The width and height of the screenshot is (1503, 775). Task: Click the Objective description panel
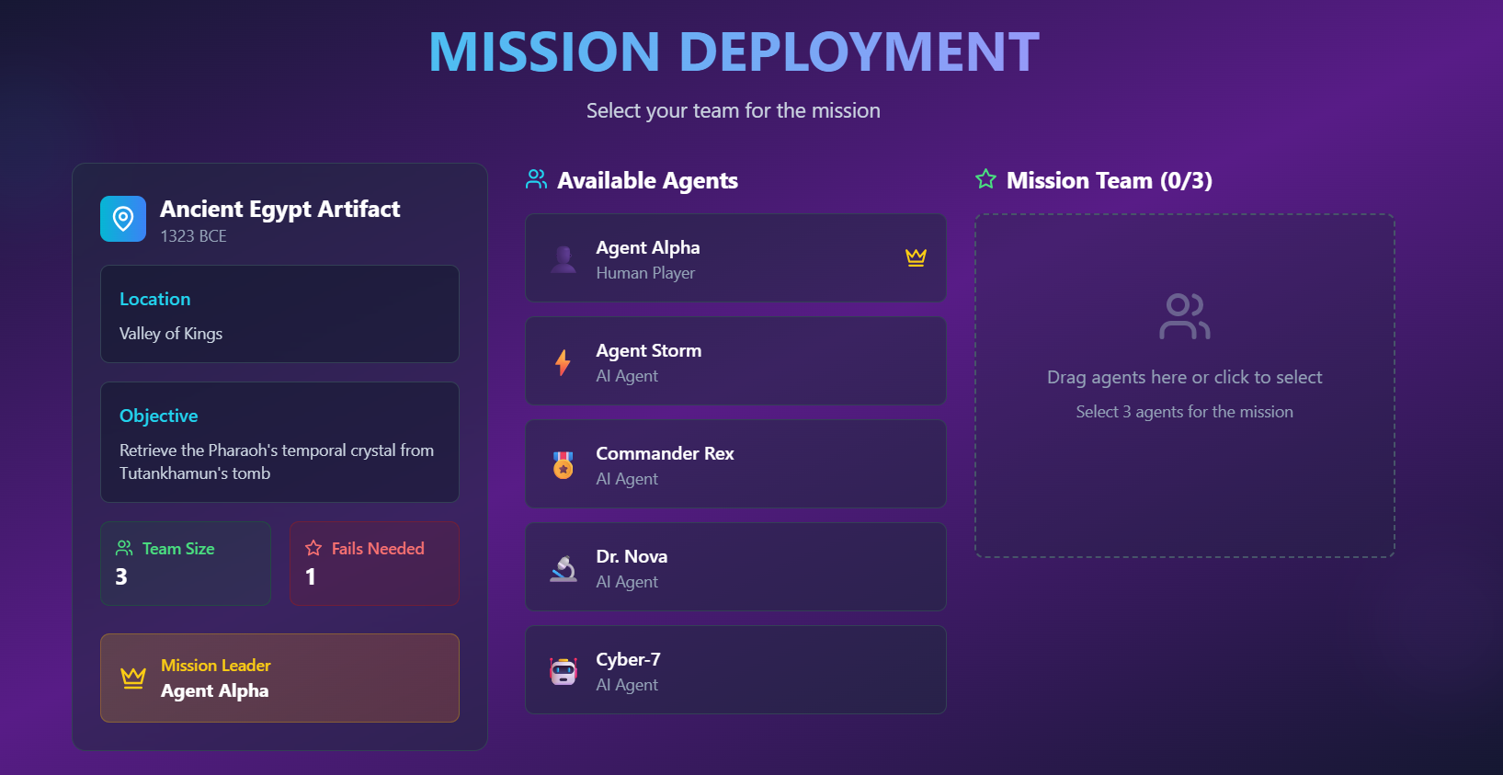(279, 442)
